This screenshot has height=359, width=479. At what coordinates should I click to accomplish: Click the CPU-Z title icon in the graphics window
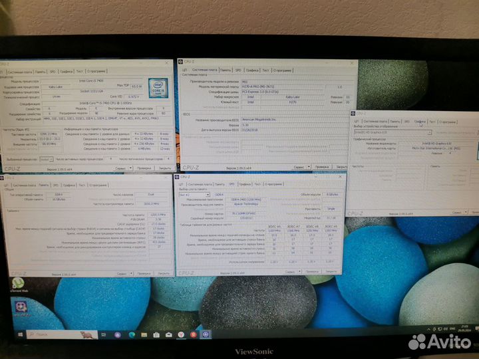tap(353, 113)
